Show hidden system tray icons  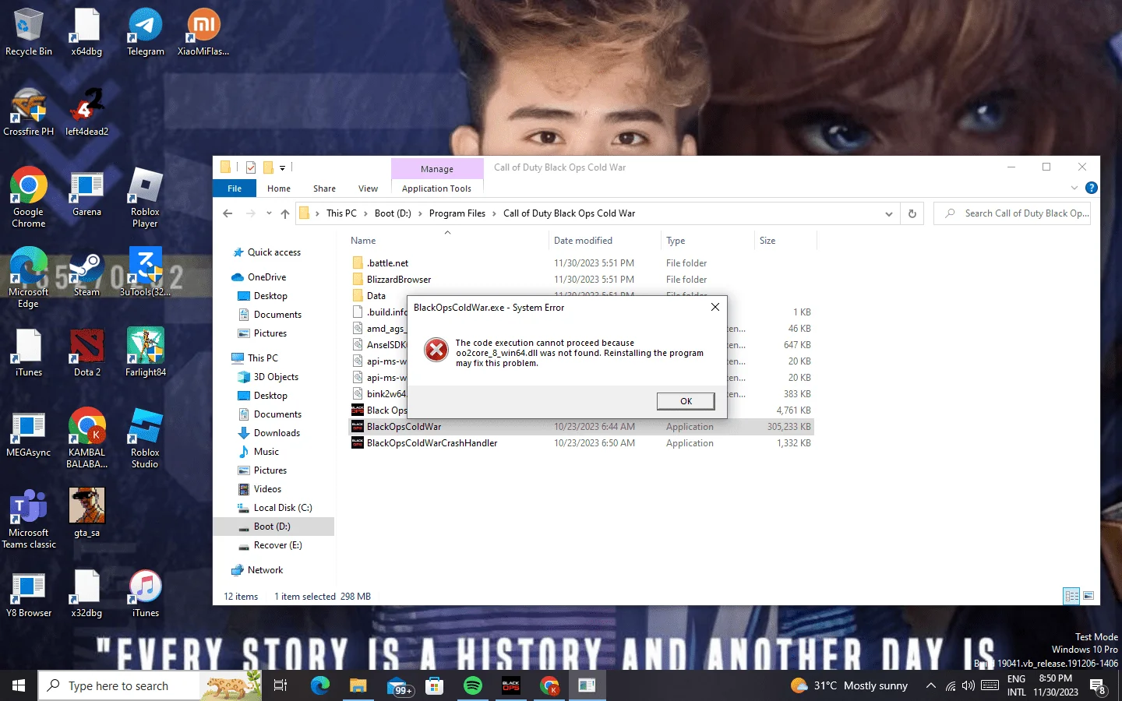(930, 685)
